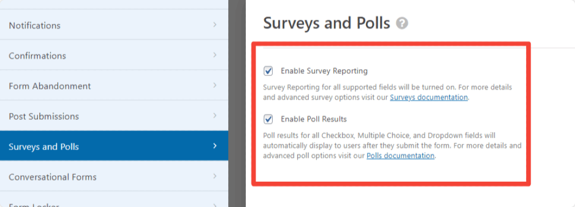The height and width of the screenshot is (207, 575).
Task: Click the Confirmations row chevron arrow
Action: click(215, 55)
